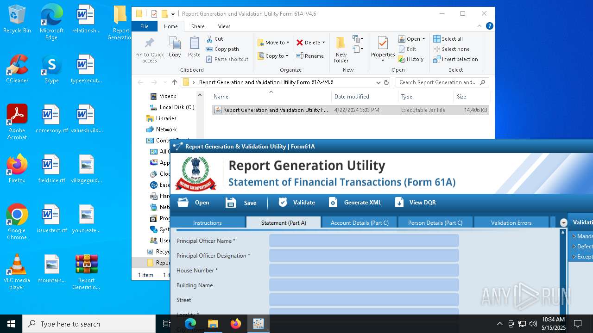Click Select all in Explorer ribbon
Viewport: 593px width, 333px height.
click(x=448, y=39)
